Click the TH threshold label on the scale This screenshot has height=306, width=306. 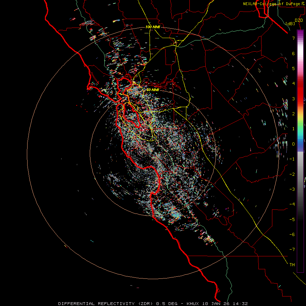point(292,265)
